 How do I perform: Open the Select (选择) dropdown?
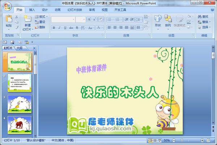click(x=204, y=27)
